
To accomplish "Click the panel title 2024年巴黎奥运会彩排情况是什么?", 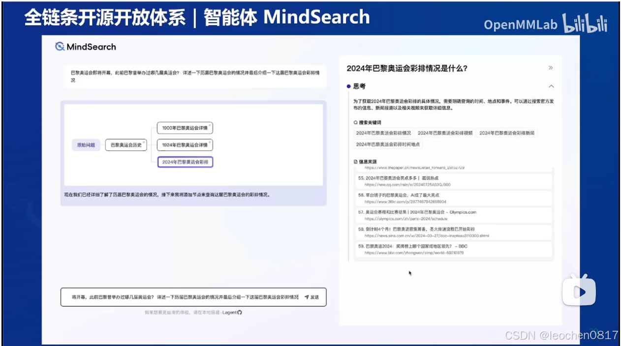I will [x=407, y=68].
